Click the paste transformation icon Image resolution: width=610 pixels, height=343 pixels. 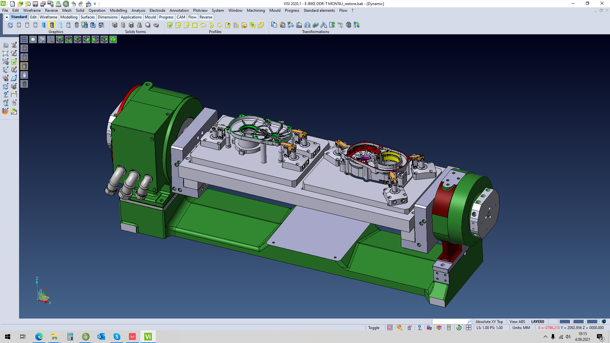[282, 25]
